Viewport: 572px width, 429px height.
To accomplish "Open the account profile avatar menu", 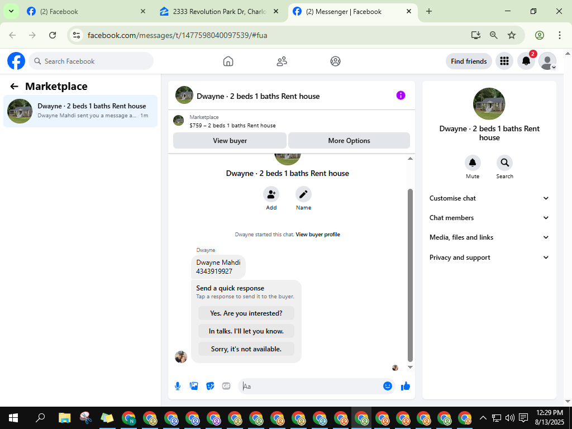I will pos(547,61).
